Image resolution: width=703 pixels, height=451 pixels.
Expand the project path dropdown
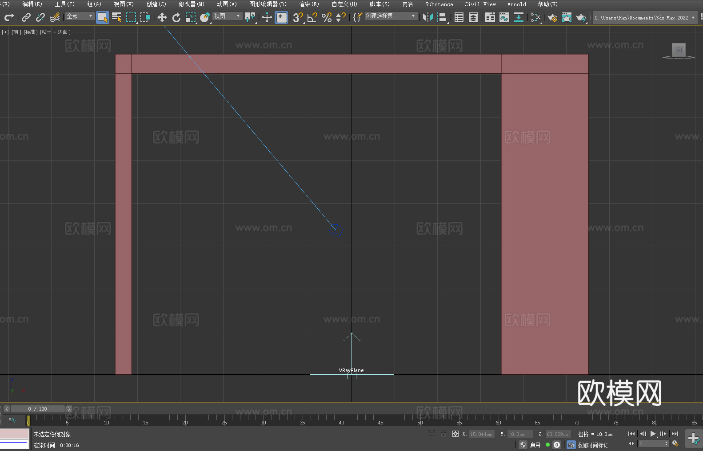[x=693, y=18]
